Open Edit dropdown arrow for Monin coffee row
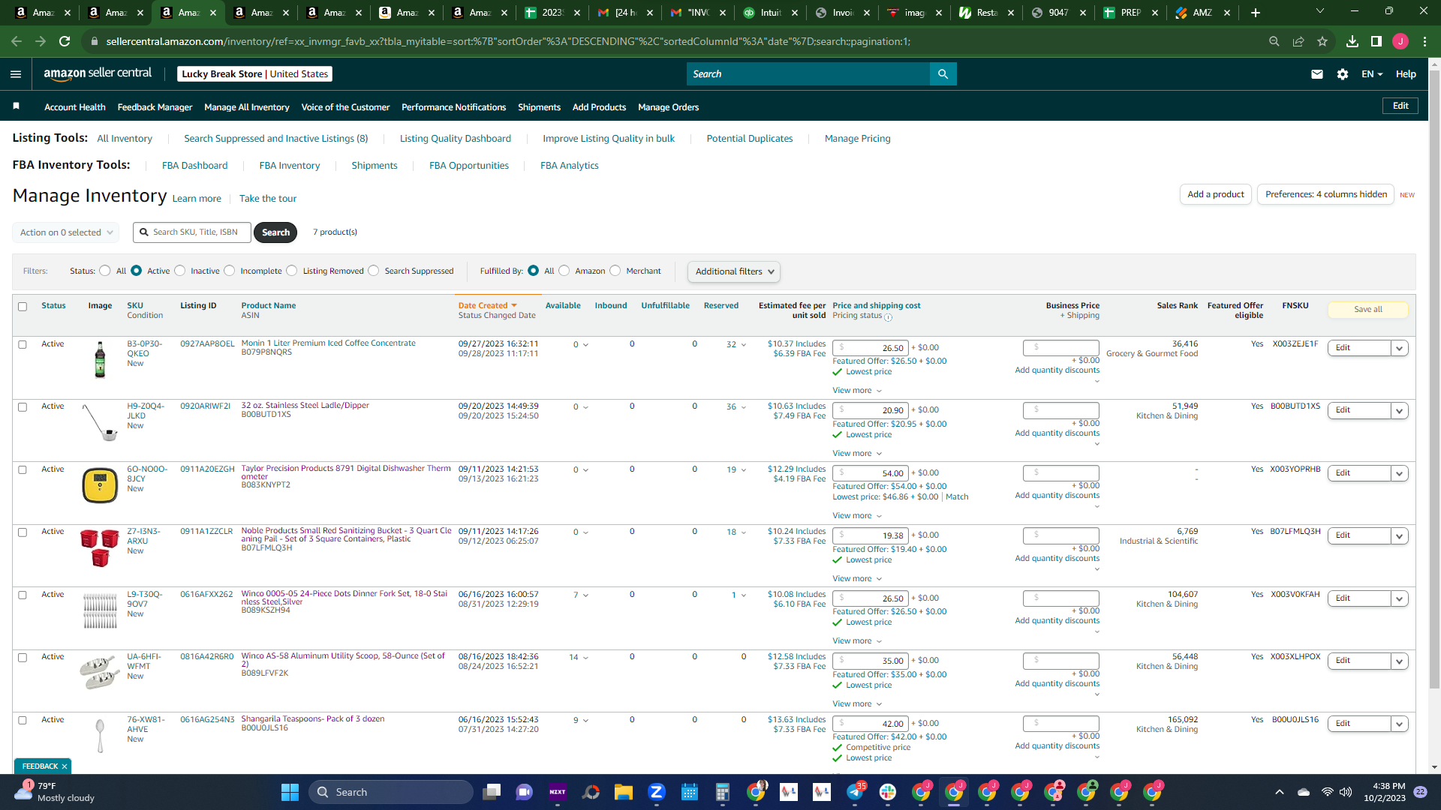The image size is (1441, 810). (x=1399, y=348)
